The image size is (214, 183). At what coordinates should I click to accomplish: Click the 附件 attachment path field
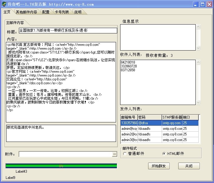(66, 154)
